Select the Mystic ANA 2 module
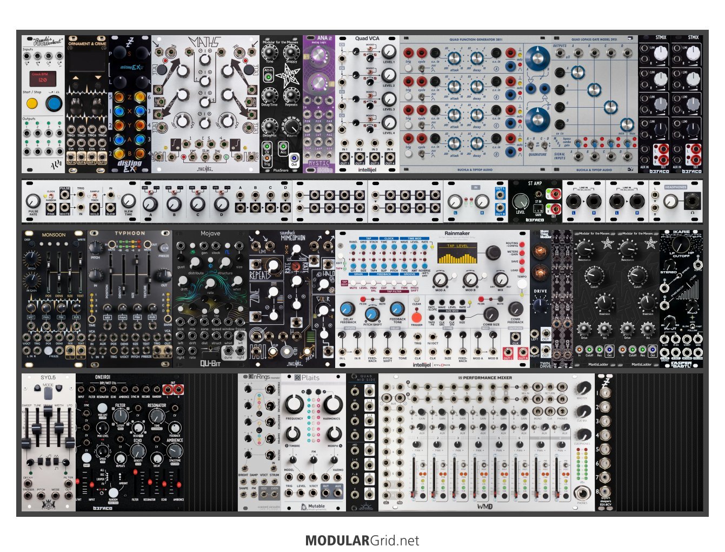This screenshot has height=552, width=725. click(x=319, y=104)
